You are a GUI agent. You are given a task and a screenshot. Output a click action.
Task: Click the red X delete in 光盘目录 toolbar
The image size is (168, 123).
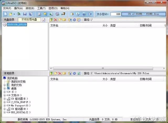click(55, 20)
